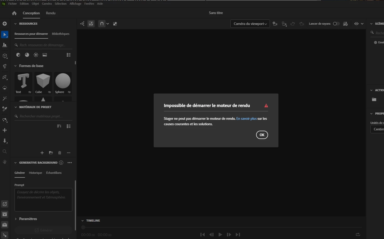
Task: Add a new project material
Action: pos(42,153)
